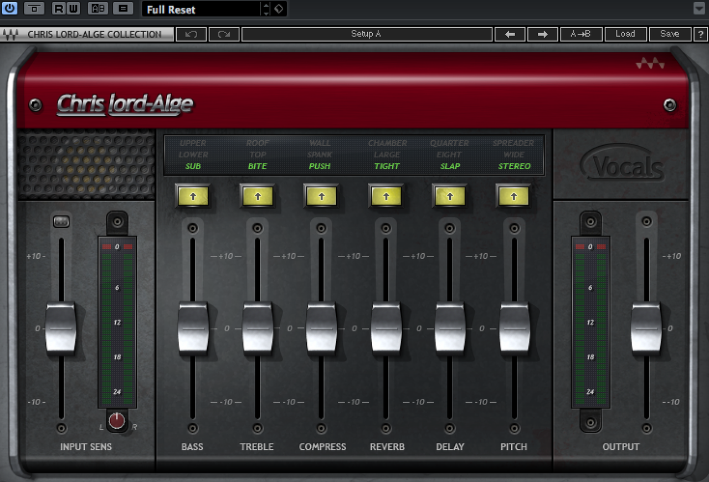Open the top-right plugin window dropdown arrow
Image resolution: width=709 pixels, height=482 pixels.
coord(699,8)
